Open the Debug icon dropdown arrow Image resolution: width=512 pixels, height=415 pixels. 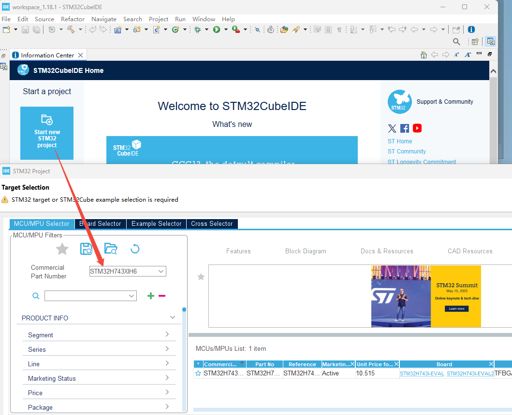(x=206, y=29)
